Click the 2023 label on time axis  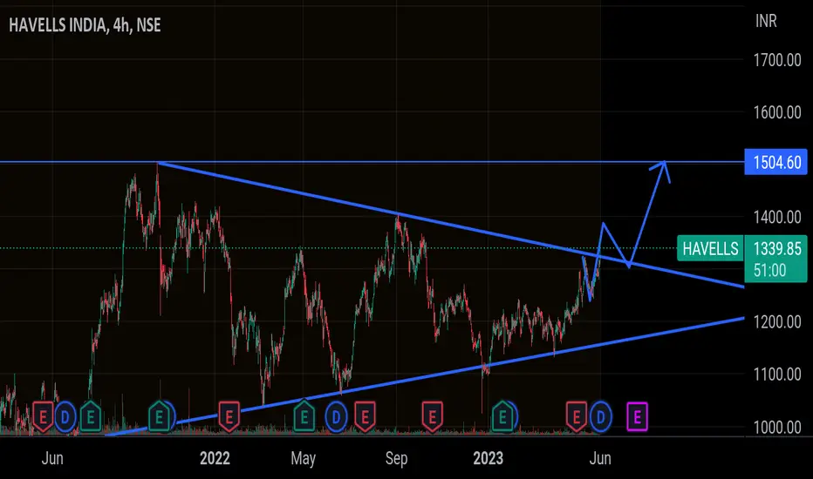coord(488,458)
